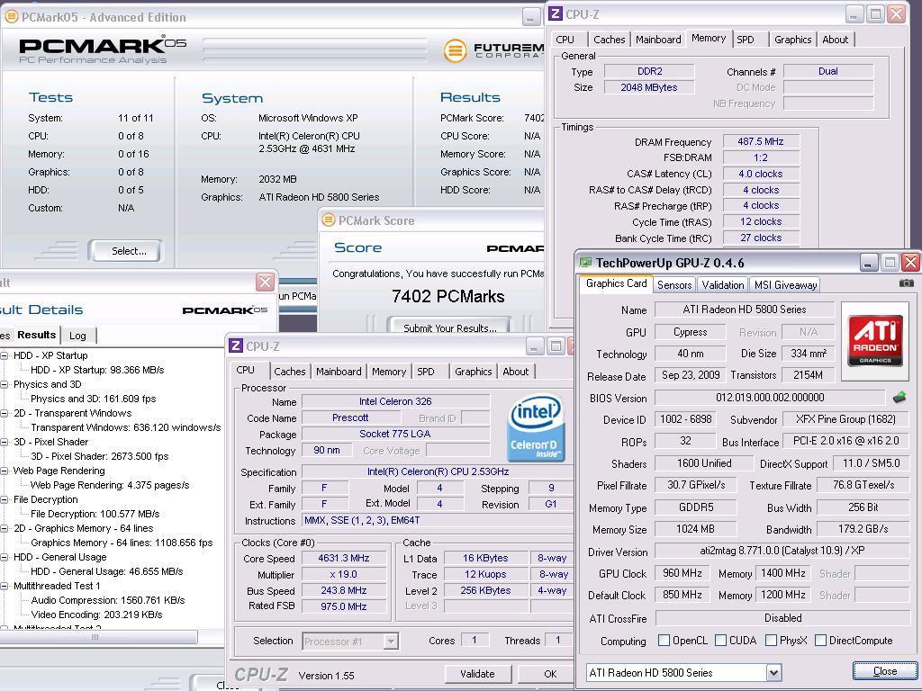Click the GPU-Z window title icon
This screenshot has width=922, height=691.
[585, 263]
